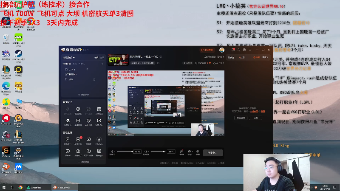The height and width of the screenshot is (191, 340).
Task: Click the microphone volume 100% value box
Action: (x=137, y=152)
